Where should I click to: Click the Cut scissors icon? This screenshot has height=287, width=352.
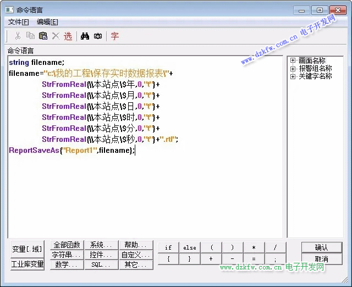click(18, 36)
